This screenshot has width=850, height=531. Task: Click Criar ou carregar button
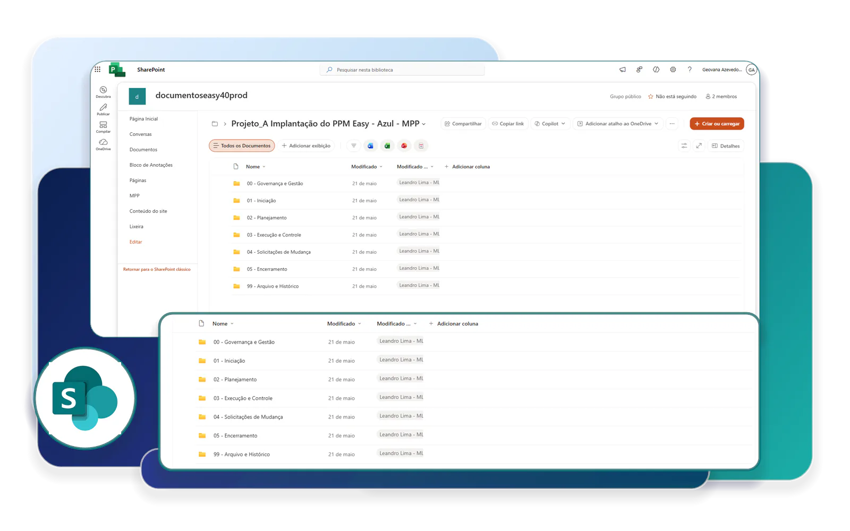click(717, 124)
